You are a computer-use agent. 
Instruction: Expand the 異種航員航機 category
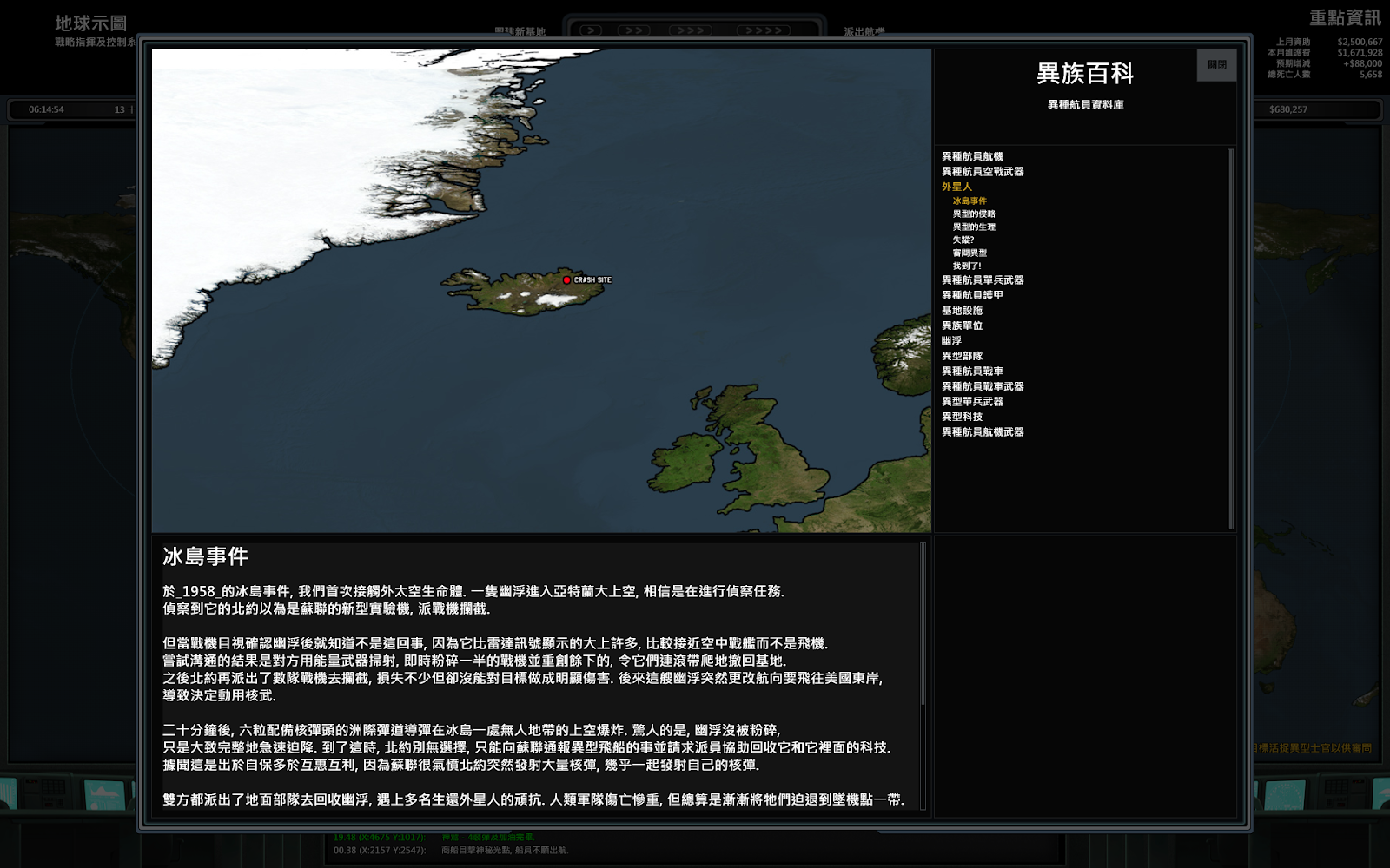tap(972, 156)
